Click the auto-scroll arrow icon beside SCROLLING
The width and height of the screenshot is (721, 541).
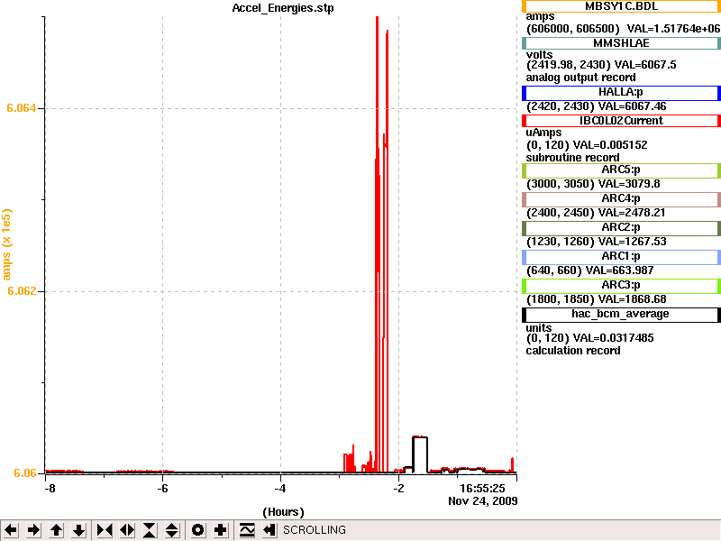(x=269, y=530)
